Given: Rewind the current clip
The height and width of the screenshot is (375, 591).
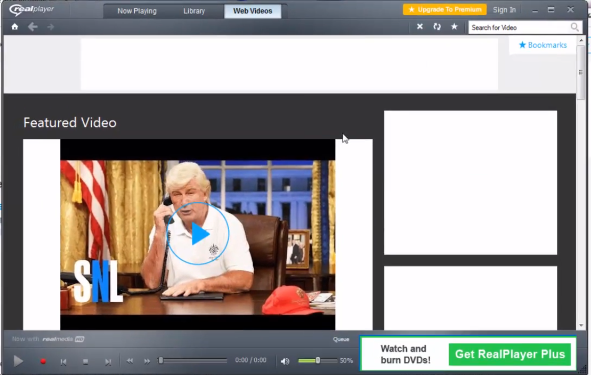Looking at the screenshot, I should pyautogui.click(x=130, y=361).
